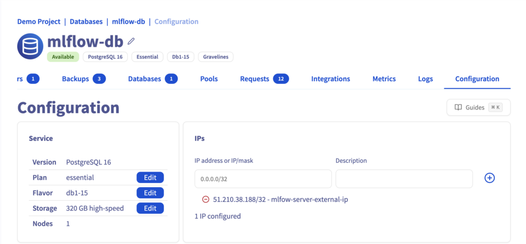Viewport: 526px width, 244px height.
Task: Navigate to Demo Project breadcrumb
Action: click(x=39, y=22)
